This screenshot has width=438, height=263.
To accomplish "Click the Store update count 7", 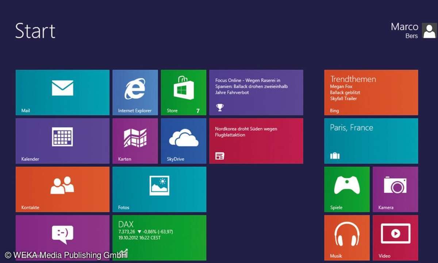I will click(x=198, y=111).
